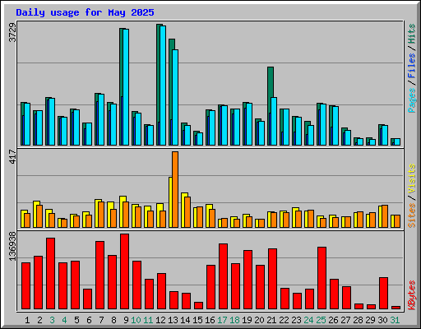Click day 3 weekend label

point(52,320)
